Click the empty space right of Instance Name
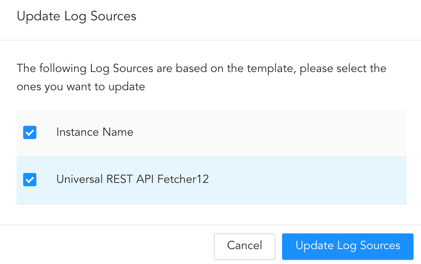421x264 pixels. coord(269,133)
